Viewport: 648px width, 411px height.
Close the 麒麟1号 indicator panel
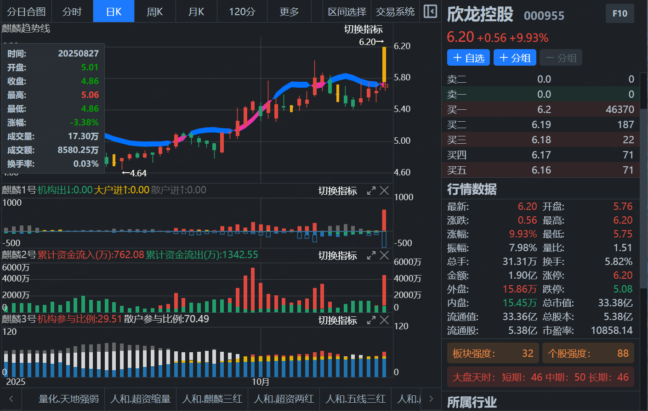(384, 191)
